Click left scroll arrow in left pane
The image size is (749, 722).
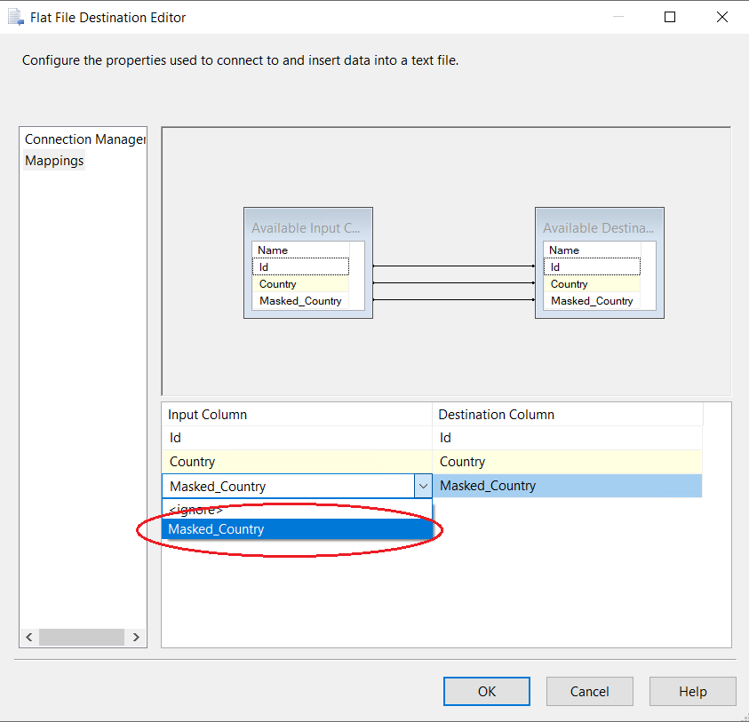pos(29,638)
